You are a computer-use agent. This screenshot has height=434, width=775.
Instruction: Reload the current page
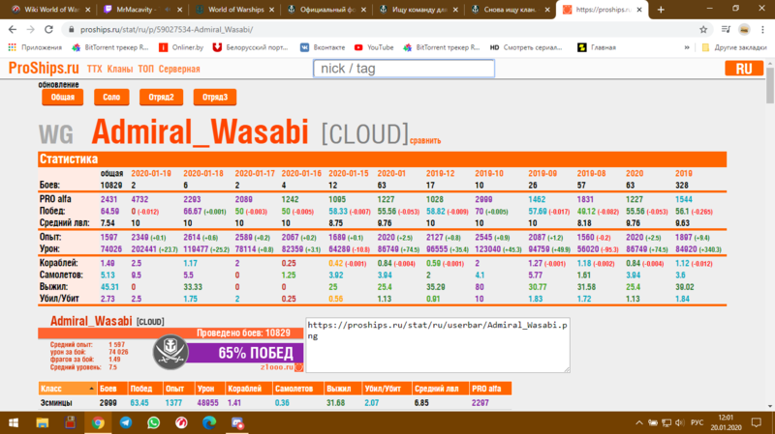tap(48, 30)
